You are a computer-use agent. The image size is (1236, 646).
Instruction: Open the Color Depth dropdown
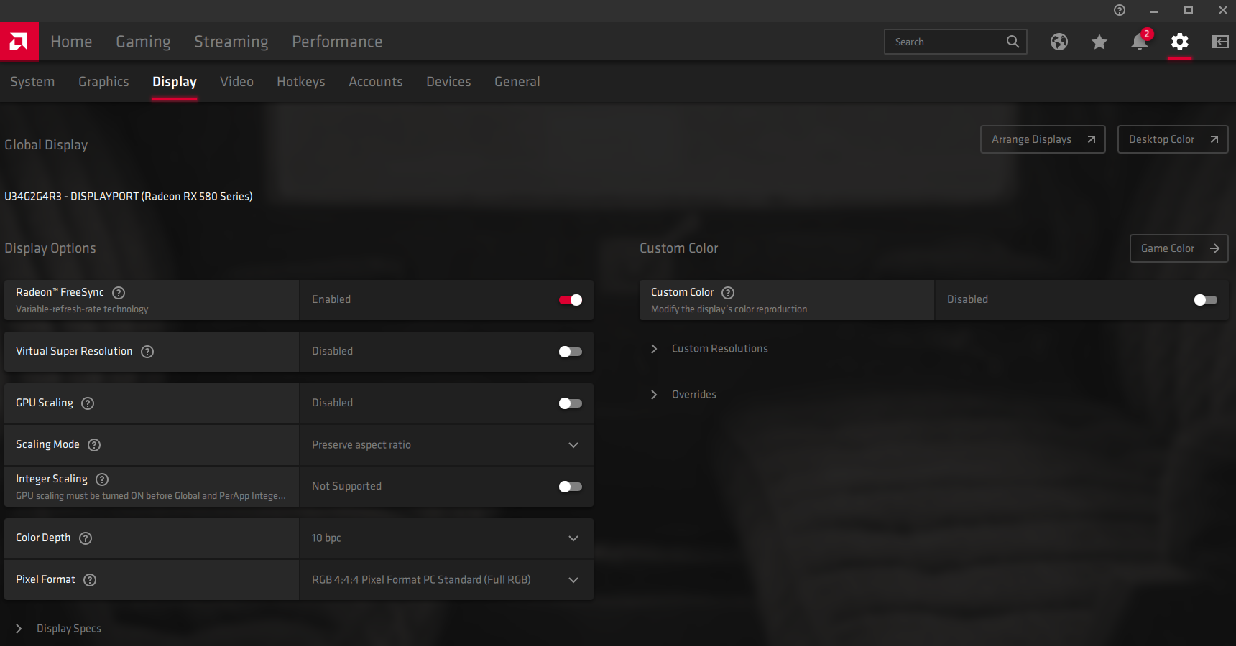(x=446, y=538)
